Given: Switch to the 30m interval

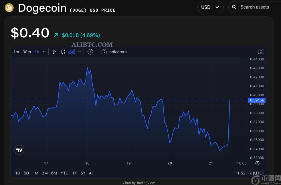Looking at the screenshot, I should point(27,52).
